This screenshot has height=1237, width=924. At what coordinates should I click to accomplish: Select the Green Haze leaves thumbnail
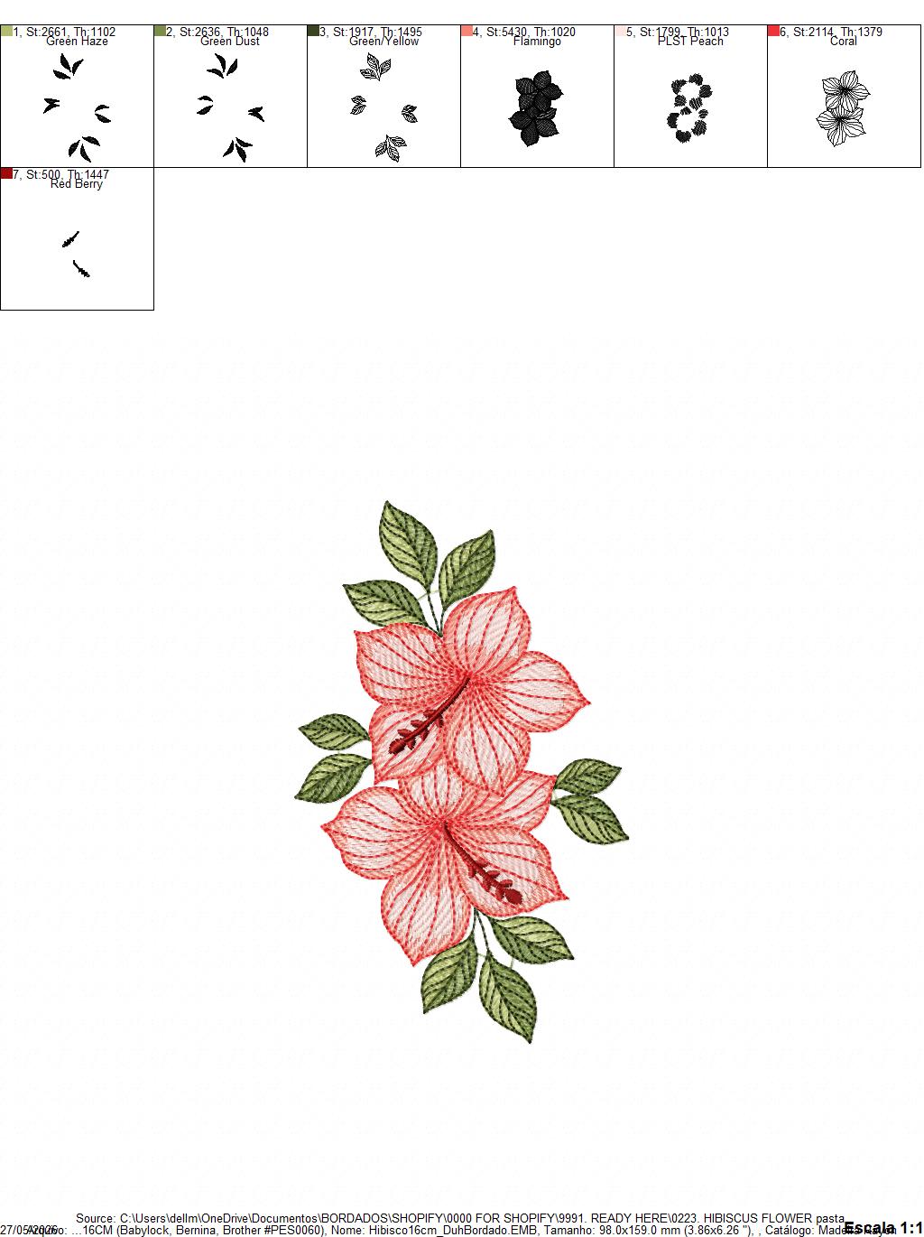pos(78,107)
